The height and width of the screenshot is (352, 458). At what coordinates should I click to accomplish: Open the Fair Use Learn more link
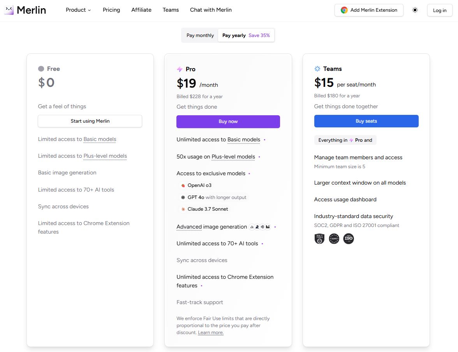[210, 333]
